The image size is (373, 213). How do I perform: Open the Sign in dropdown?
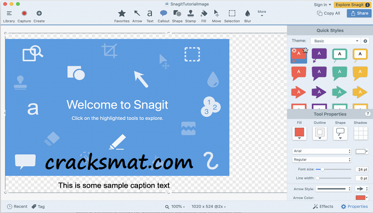point(322,5)
